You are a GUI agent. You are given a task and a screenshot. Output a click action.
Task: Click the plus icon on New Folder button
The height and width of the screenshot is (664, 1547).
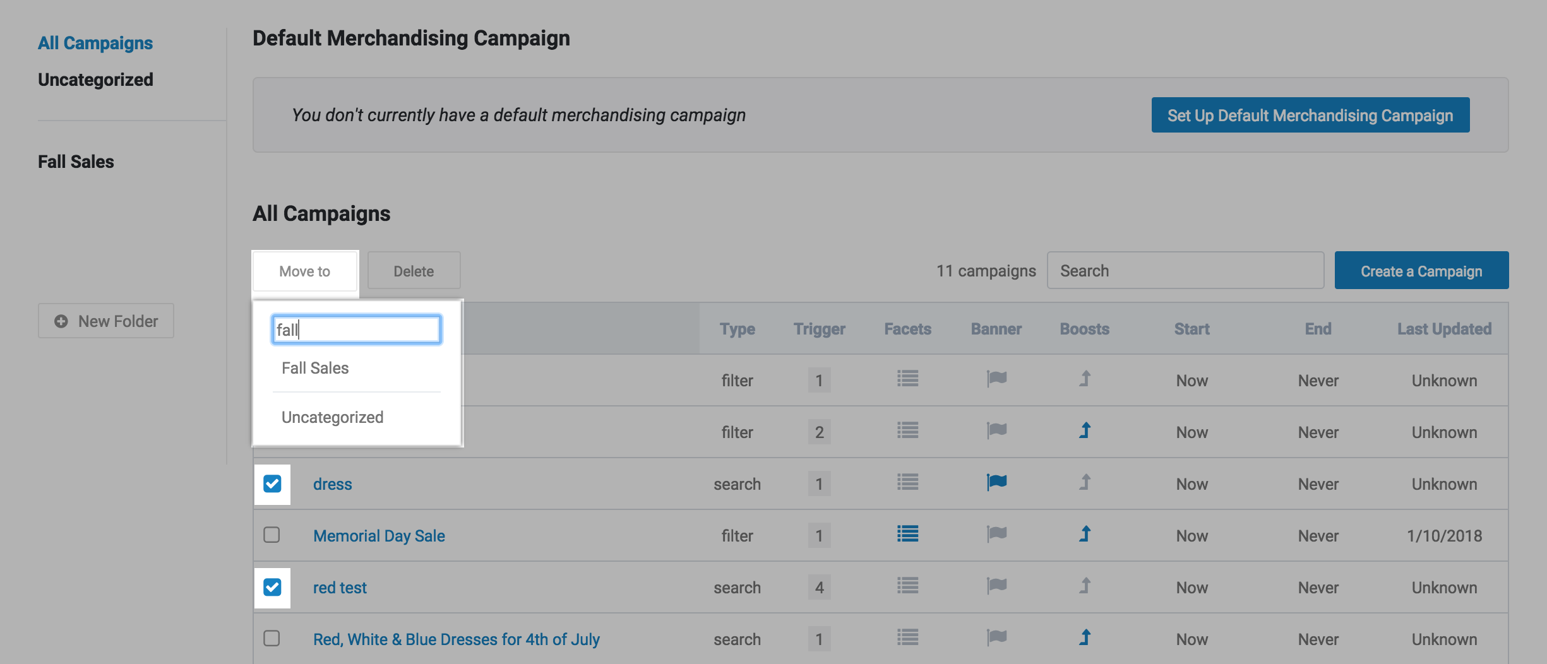(61, 321)
